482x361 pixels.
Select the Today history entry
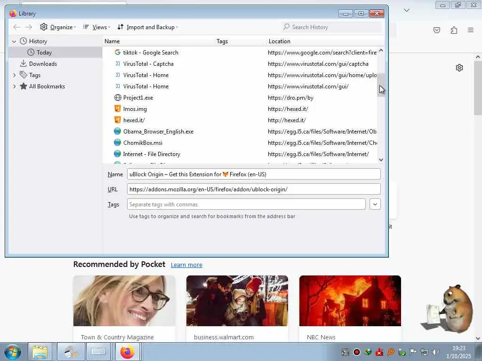pyautogui.click(x=56, y=53)
